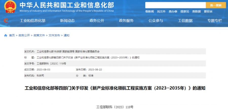Image resolution: width=228 pixels, height=111 pixels.
Task: Open the 提意见 quick link
Action: (185, 12)
